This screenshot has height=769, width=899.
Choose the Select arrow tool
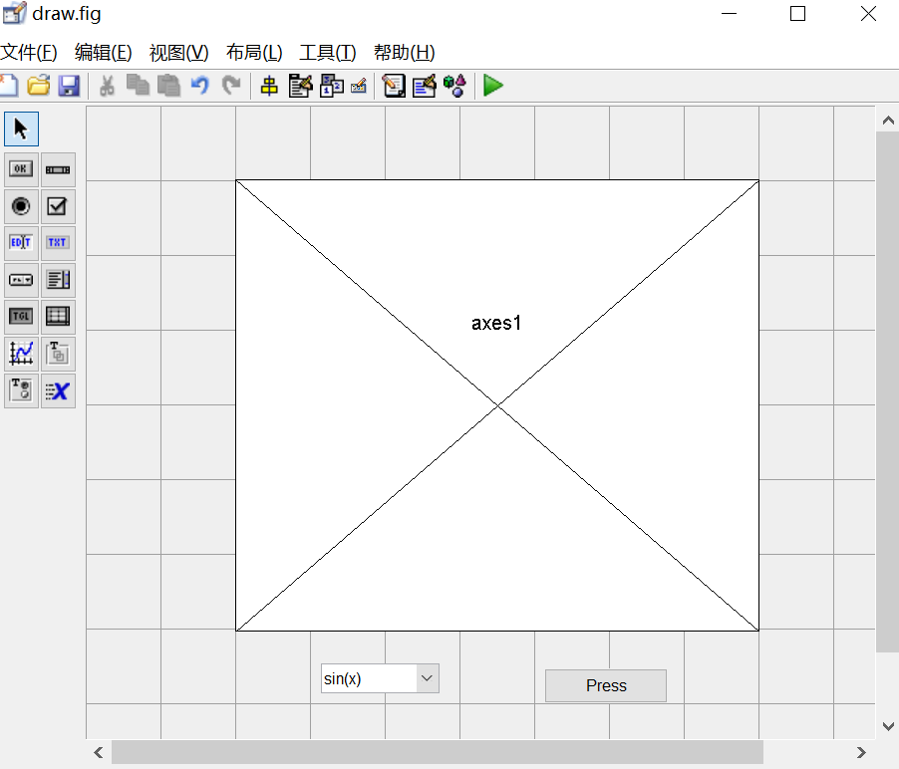tap(21, 128)
